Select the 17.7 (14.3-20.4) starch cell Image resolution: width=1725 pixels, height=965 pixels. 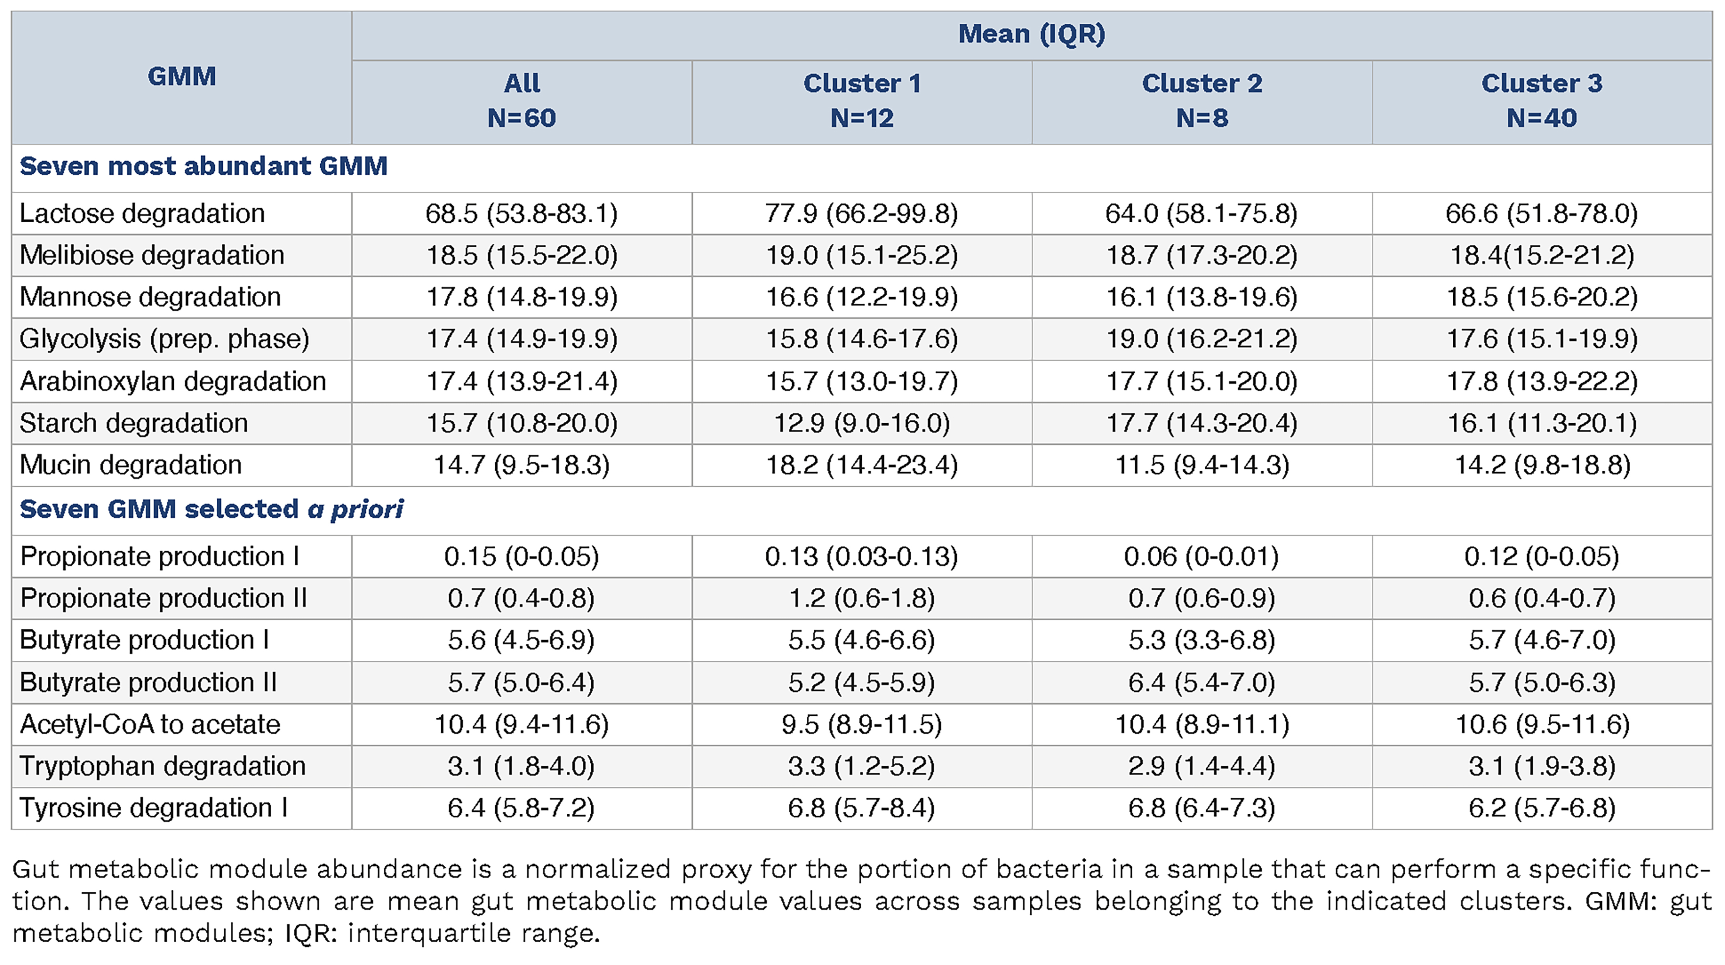[x=1202, y=423]
